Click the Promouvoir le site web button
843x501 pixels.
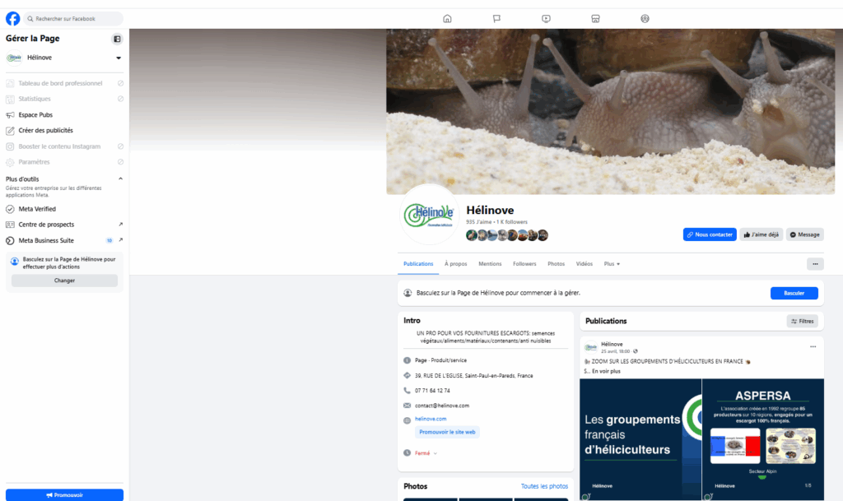click(447, 432)
